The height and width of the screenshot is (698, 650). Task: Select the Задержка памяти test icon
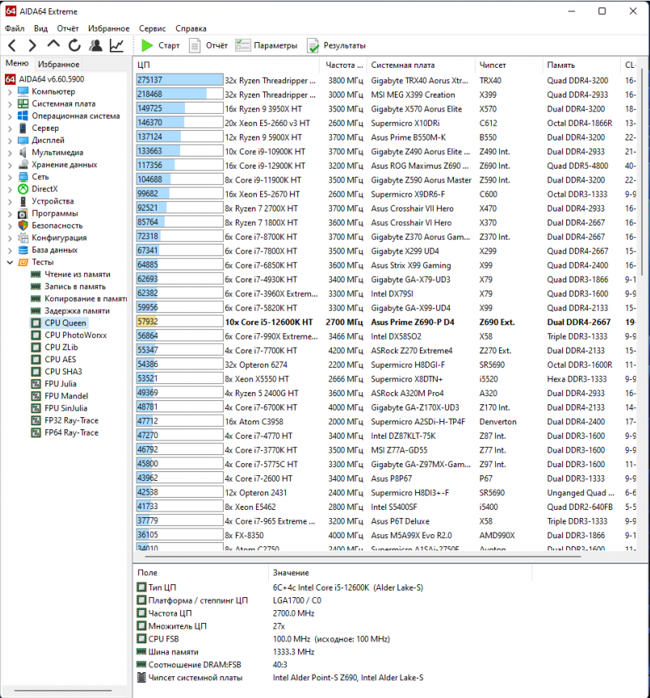(36, 311)
